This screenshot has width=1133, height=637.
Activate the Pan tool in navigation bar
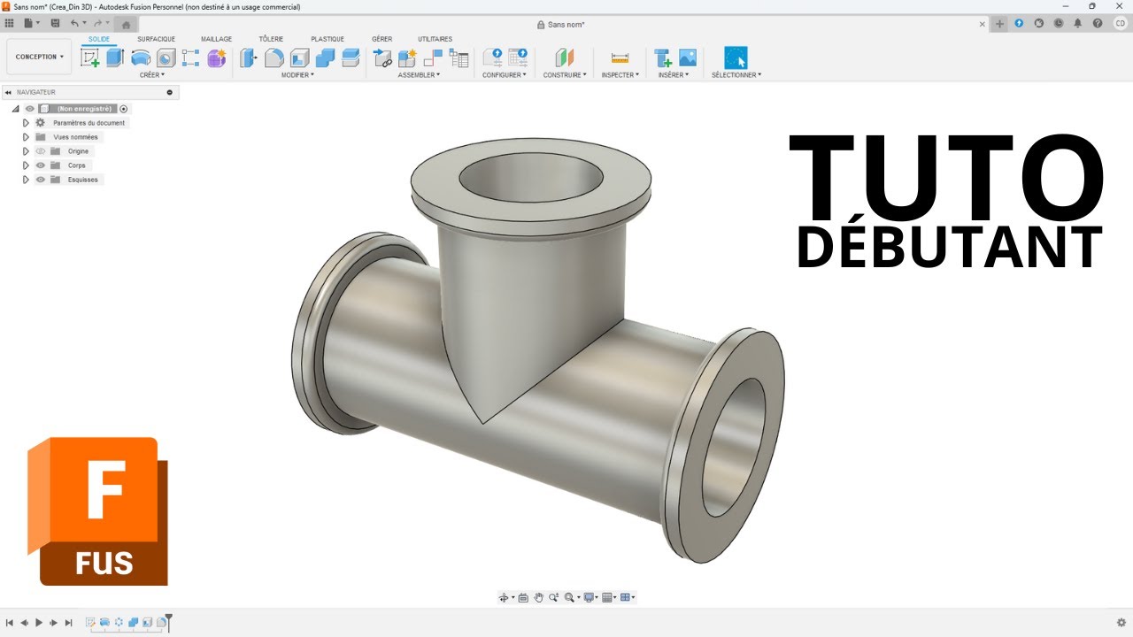pos(539,596)
